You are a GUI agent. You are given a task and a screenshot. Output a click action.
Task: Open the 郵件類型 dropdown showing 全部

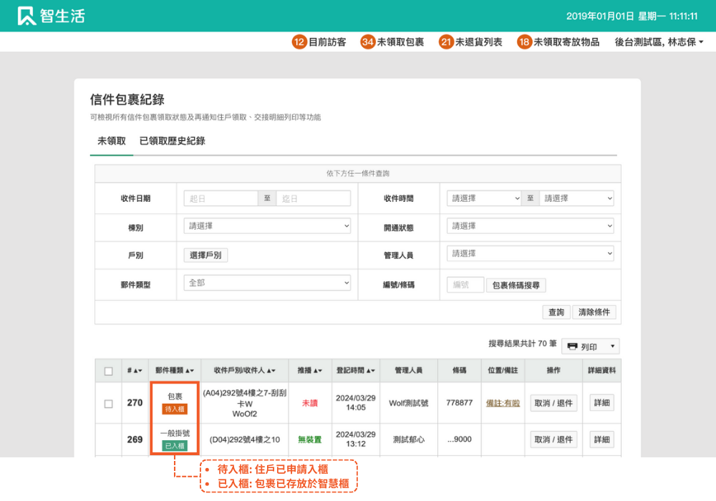click(267, 283)
